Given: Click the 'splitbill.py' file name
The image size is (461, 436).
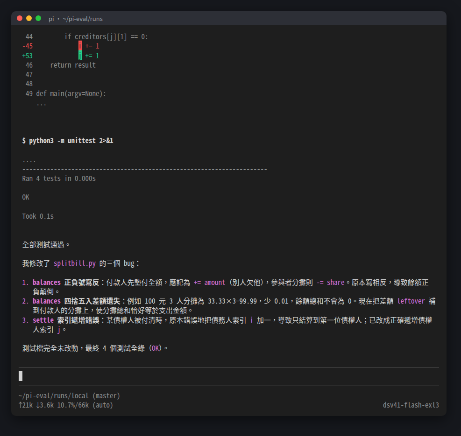Looking at the screenshot, I should coord(75,263).
